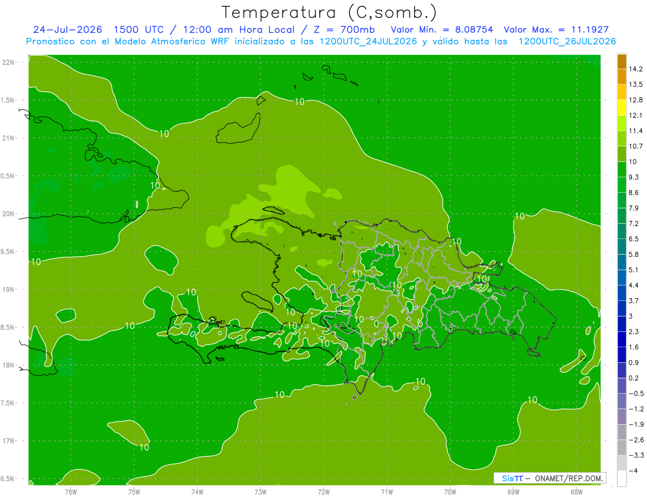
Task: Click the legend value '-0.5'
Action: pyautogui.click(x=636, y=393)
